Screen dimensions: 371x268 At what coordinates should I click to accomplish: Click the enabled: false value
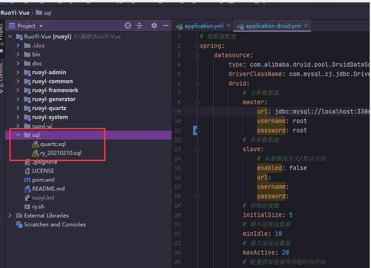[298, 168]
